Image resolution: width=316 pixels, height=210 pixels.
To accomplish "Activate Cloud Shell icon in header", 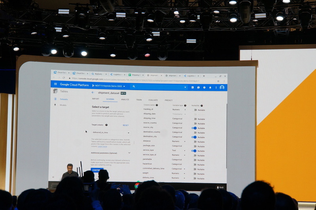I will [193, 87].
